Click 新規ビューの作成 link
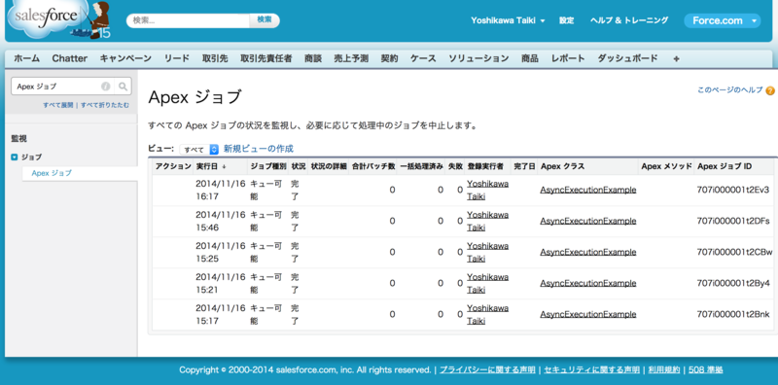The image size is (778, 385). coord(259,149)
